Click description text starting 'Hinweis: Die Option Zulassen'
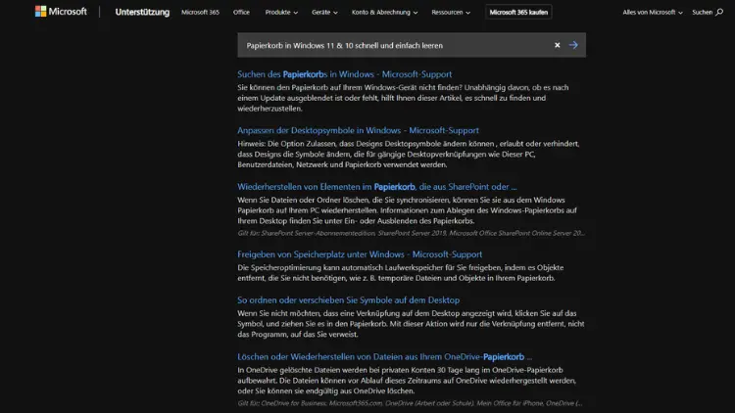The image size is (735, 413). click(x=409, y=154)
